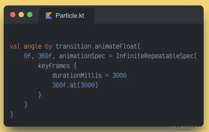The image size is (209, 132).
Task: Select the Particle.kt tab
Action: point(66,15)
